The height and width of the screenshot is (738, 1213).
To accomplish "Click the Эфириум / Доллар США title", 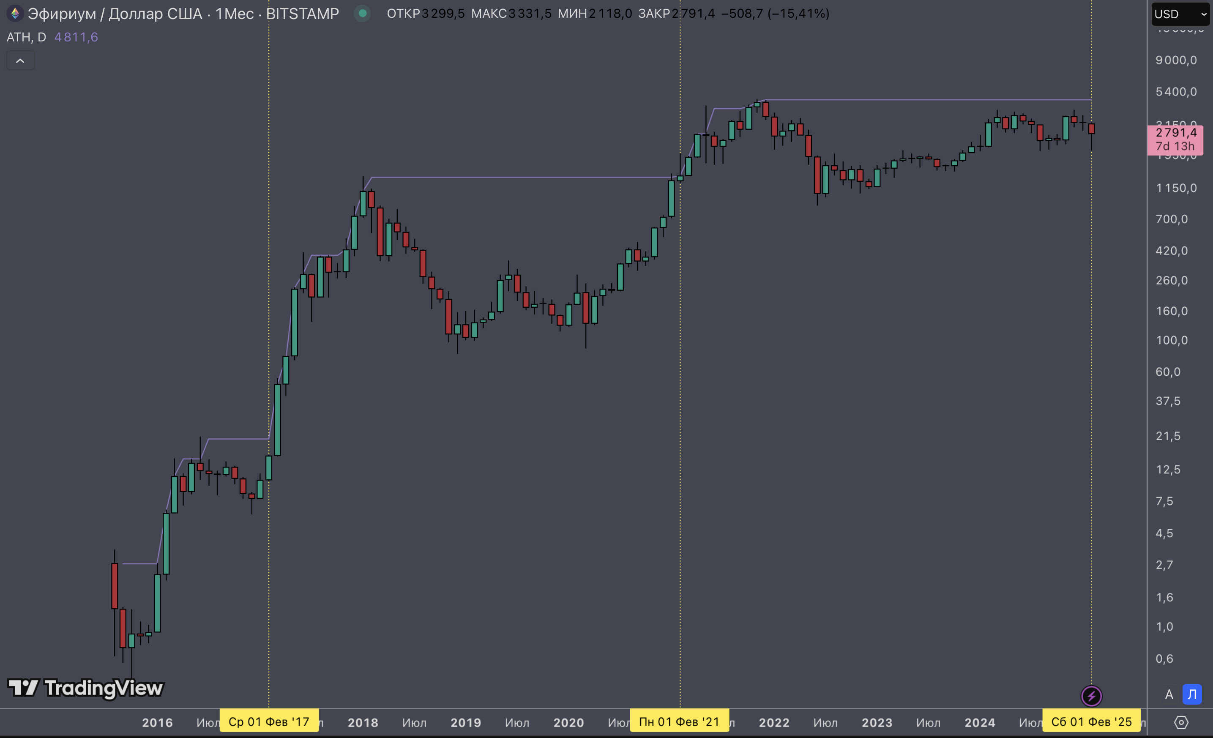I will (x=114, y=13).
